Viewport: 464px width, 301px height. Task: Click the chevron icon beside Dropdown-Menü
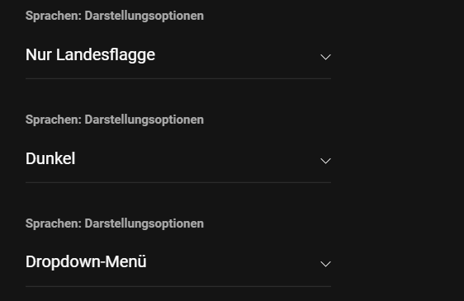click(325, 264)
